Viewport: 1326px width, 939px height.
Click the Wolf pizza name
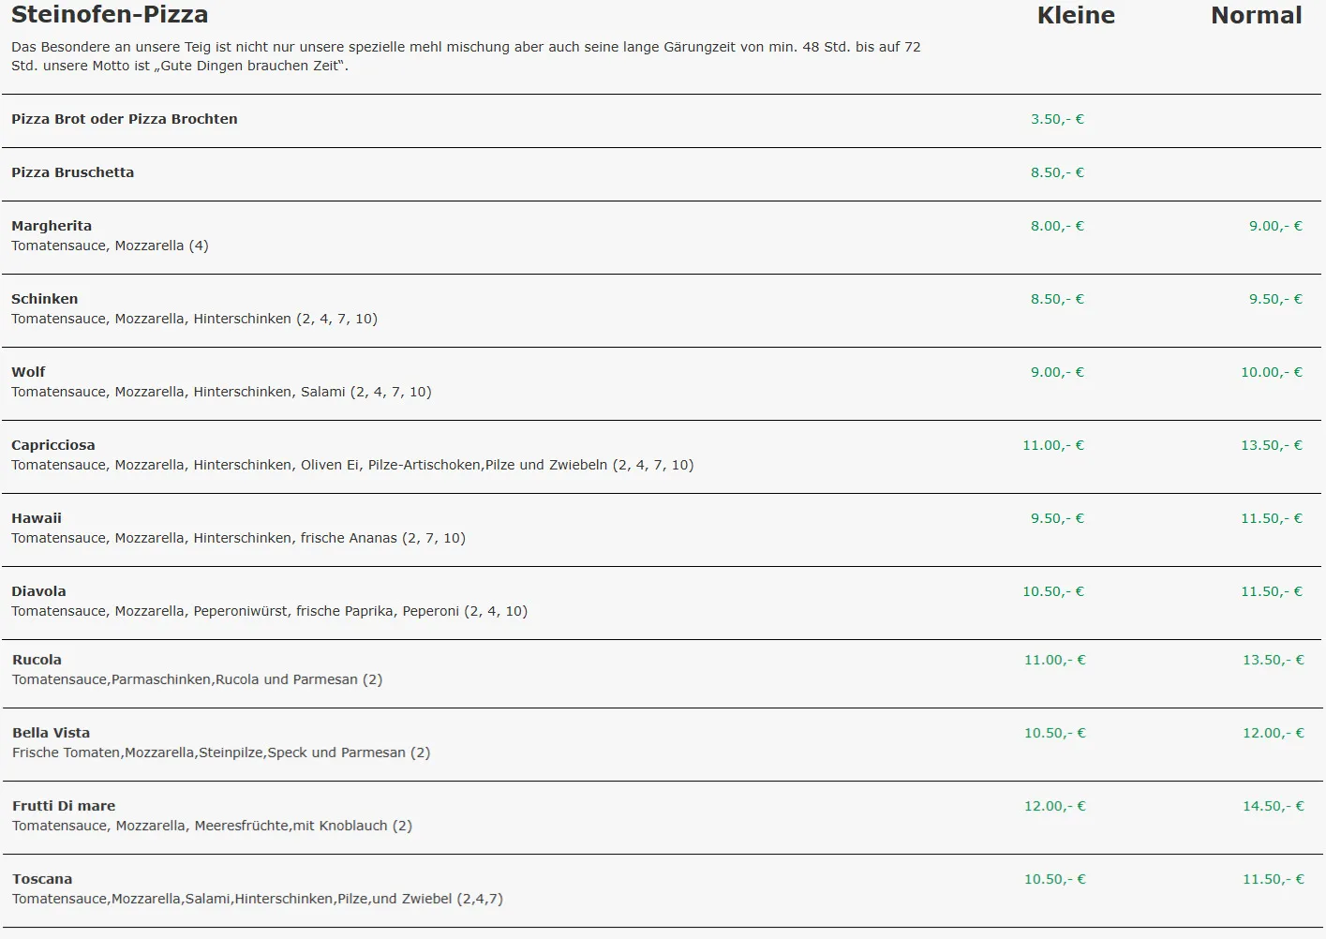coord(28,372)
